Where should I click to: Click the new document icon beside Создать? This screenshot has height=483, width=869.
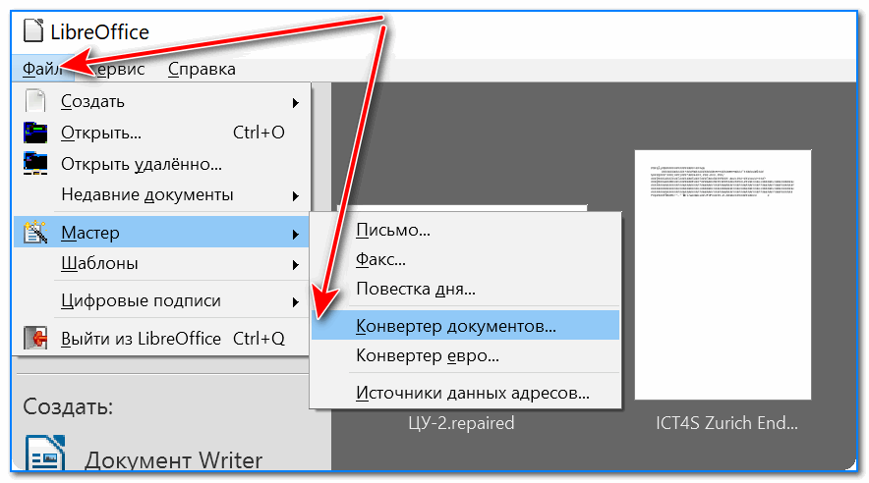click(35, 101)
